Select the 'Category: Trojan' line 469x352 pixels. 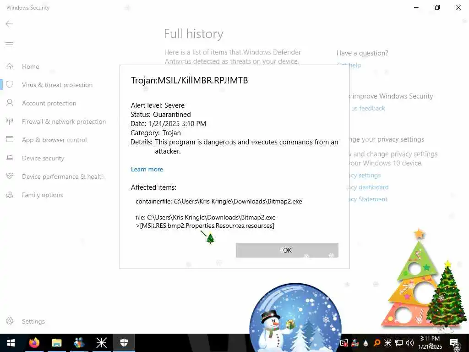coord(156,132)
